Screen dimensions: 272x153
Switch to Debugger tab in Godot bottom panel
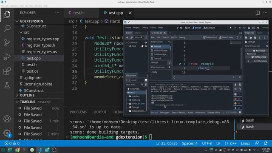[x=164, y=113]
